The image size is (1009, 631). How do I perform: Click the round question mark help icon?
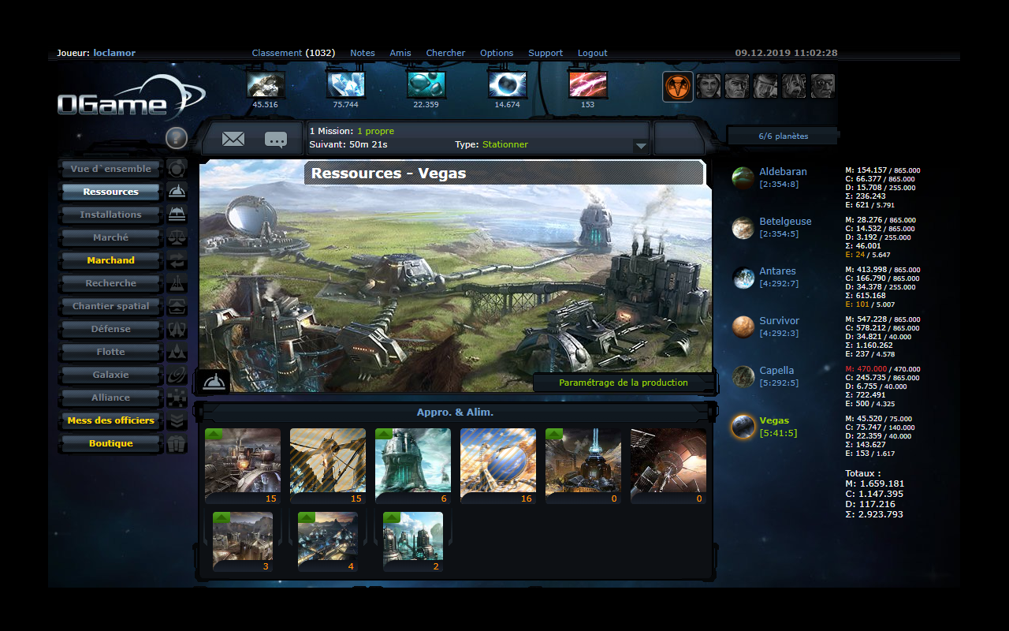pos(177,138)
